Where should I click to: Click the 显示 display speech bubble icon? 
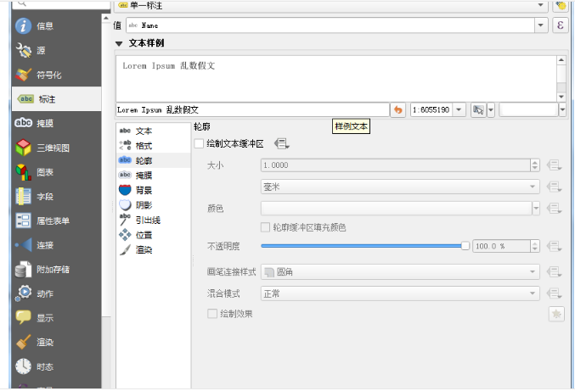click(x=24, y=317)
